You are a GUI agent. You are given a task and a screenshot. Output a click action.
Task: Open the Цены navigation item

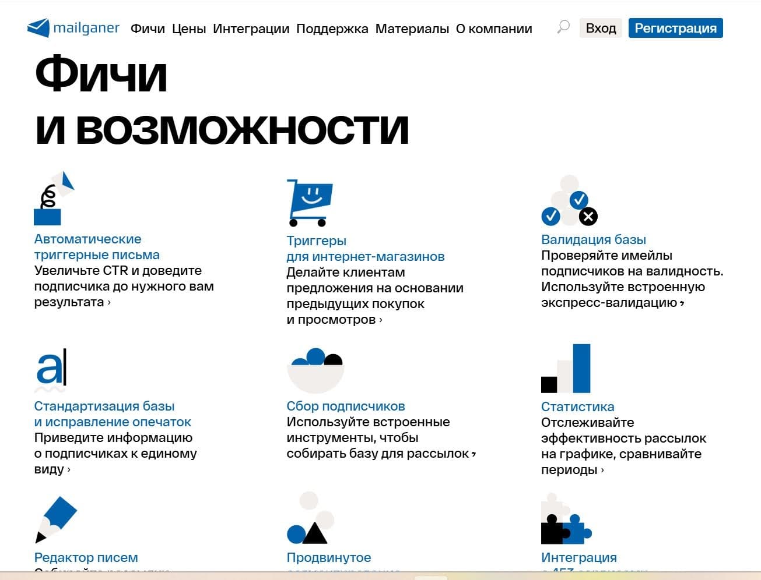tap(189, 29)
